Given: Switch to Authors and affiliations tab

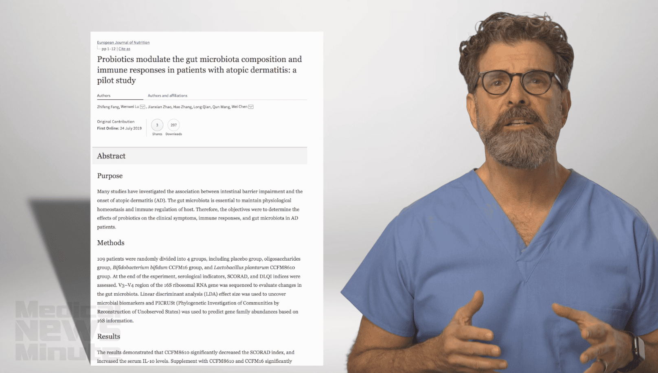Looking at the screenshot, I should coord(167,96).
